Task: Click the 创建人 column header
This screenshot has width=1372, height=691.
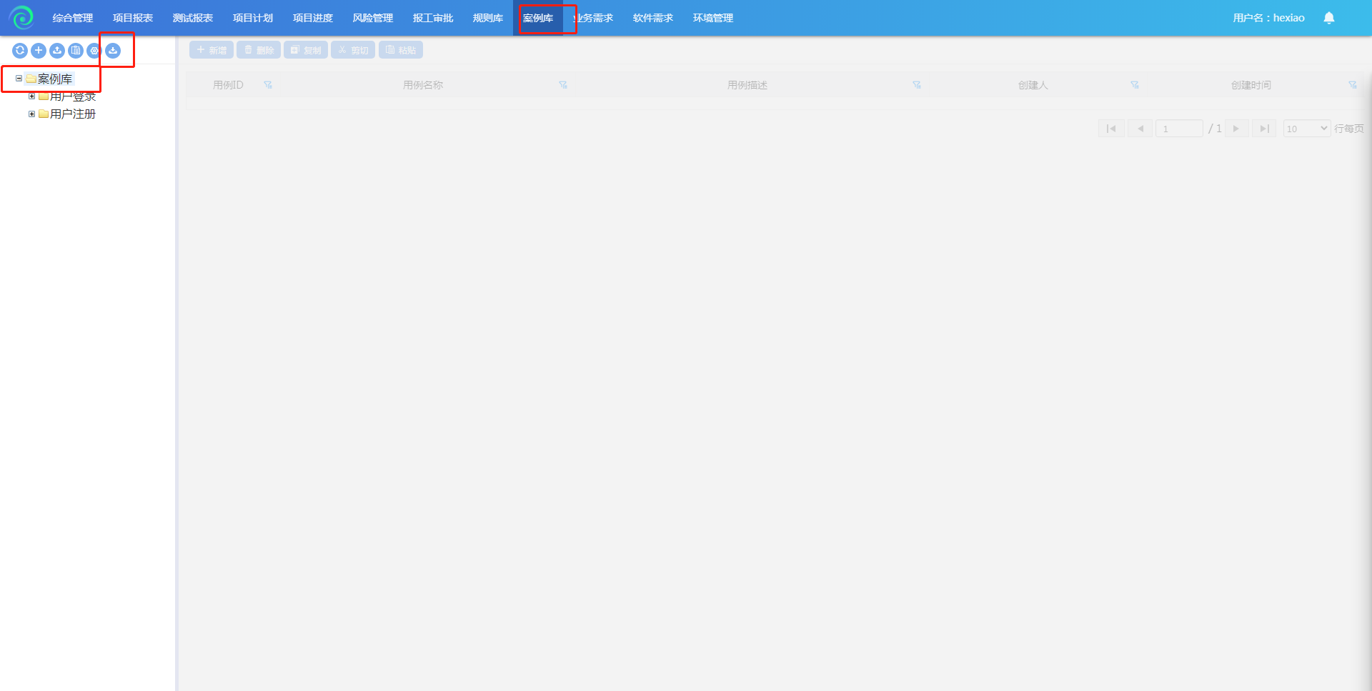Action: [x=1033, y=85]
